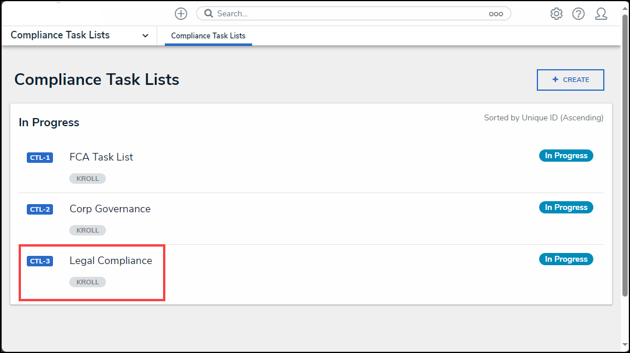Select the Compliance Task Lists tab
This screenshot has width=630, height=353.
coord(208,36)
